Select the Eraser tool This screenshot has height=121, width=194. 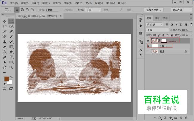pyautogui.click(x=4, y=47)
